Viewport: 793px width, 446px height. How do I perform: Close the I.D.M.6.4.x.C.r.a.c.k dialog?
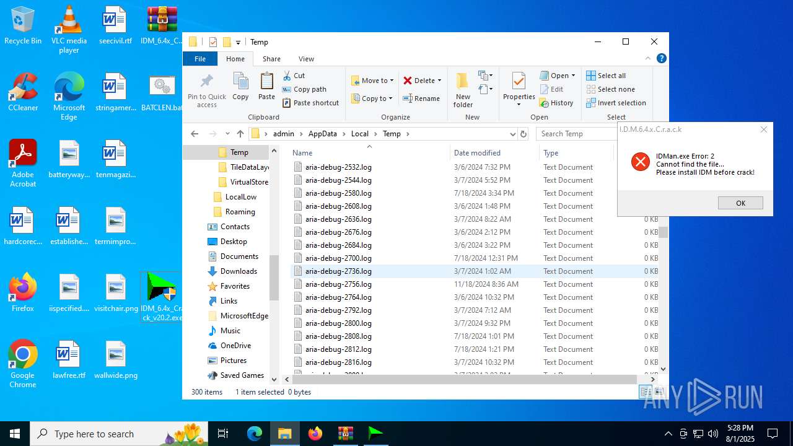763,129
